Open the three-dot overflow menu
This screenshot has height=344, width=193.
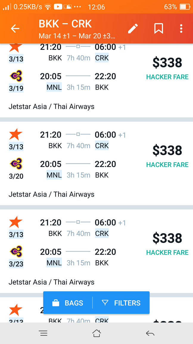[181, 29]
